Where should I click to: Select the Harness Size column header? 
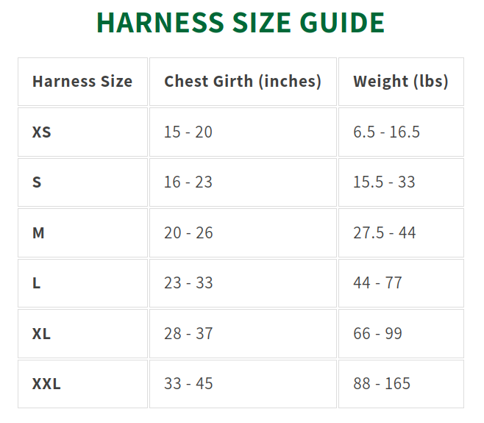point(82,82)
